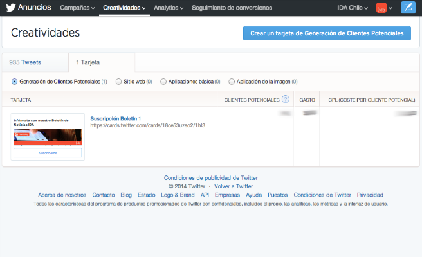422x257 pixels.
Task: Expand the Campañas dropdown menu
Action: click(x=77, y=8)
